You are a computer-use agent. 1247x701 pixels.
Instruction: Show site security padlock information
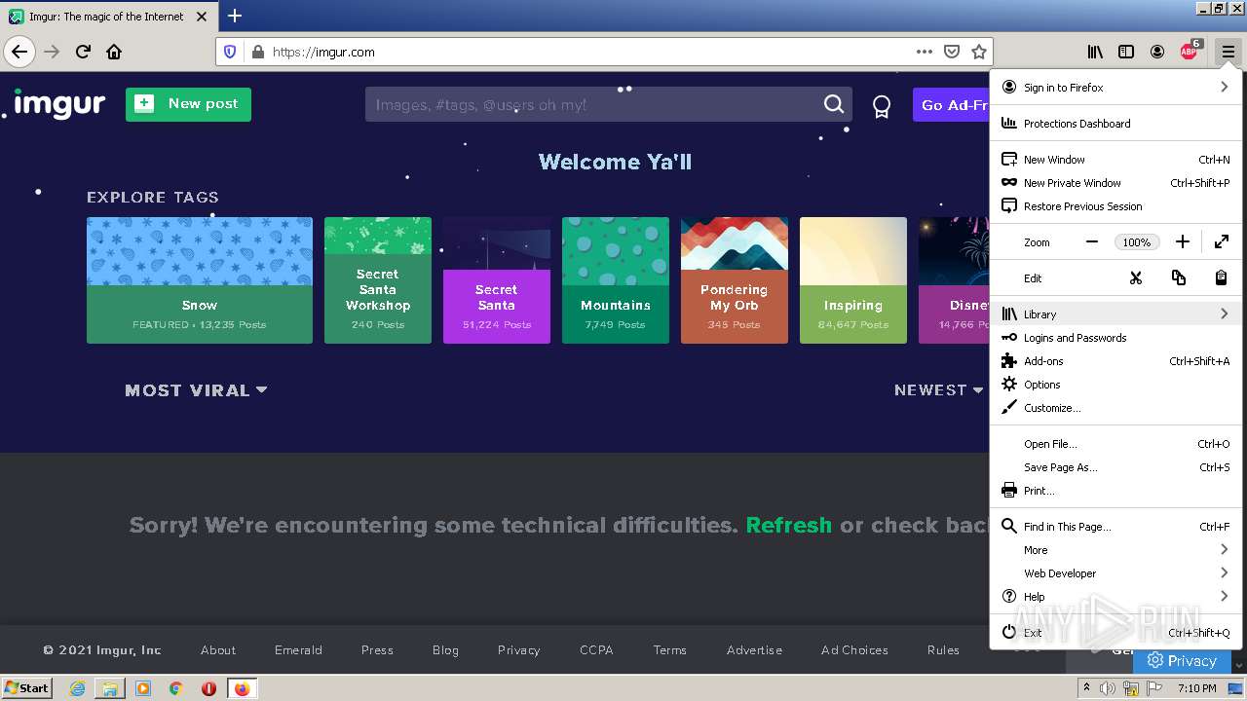click(257, 52)
